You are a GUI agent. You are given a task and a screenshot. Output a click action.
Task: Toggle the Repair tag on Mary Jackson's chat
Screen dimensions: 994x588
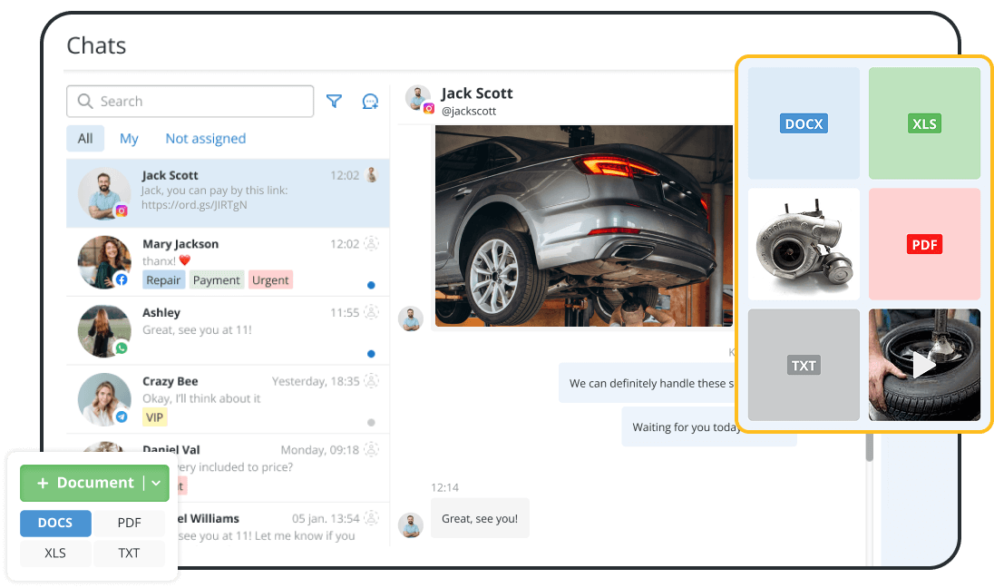click(x=163, y=279)
